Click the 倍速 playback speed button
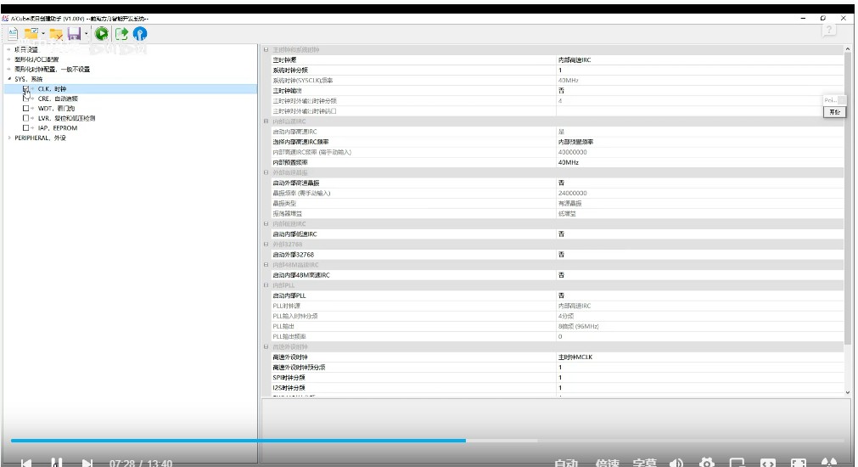The width and height of the screenshot is (858, 467). tap(607, 463)
